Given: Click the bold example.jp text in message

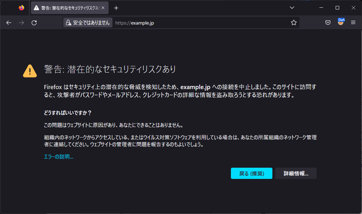Looking at the screenshot, I should (x=195, y=87).
